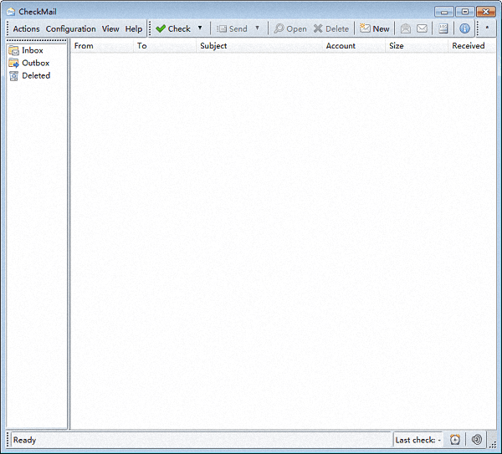Screen dimensions: 502x454
Task: Select the Inbox folder
Action: tap(32, 50)
